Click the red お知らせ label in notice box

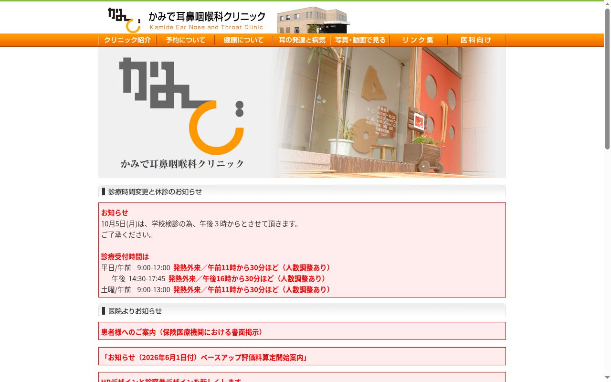pos(115,212)
